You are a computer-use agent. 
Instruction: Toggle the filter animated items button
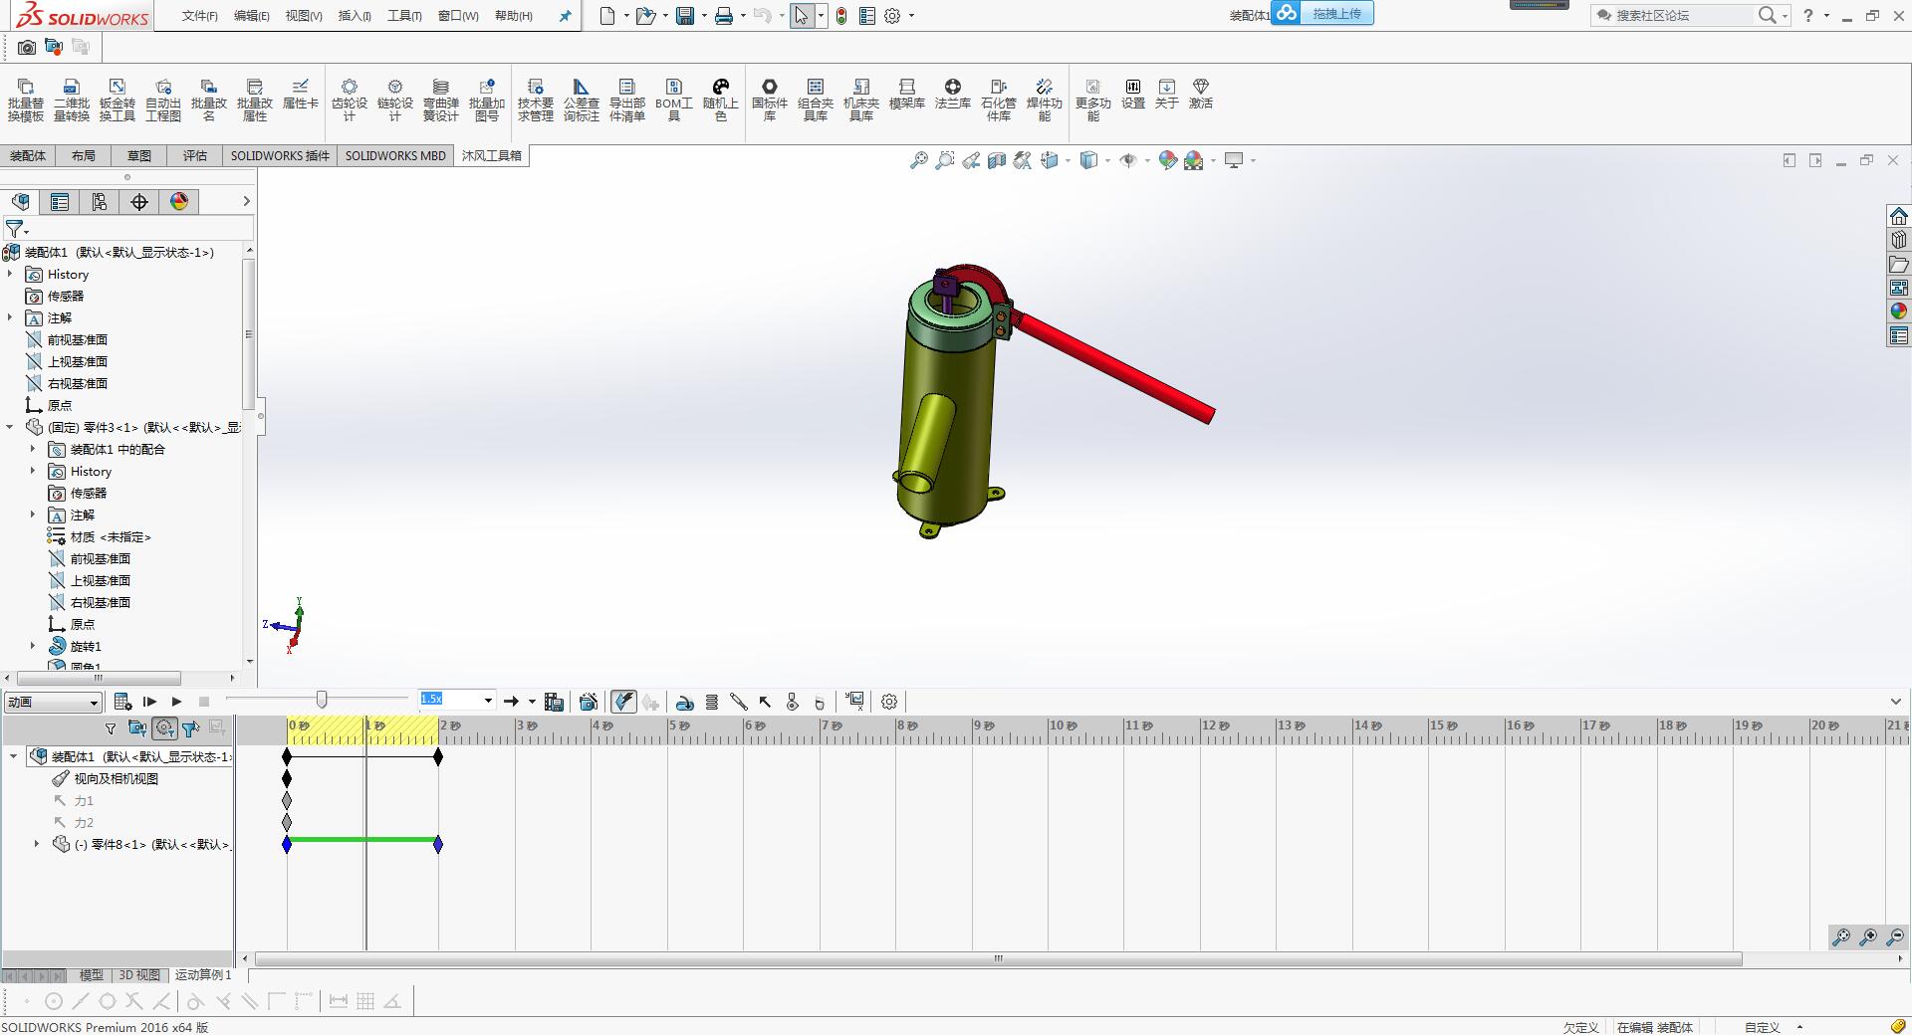point(137,728)
